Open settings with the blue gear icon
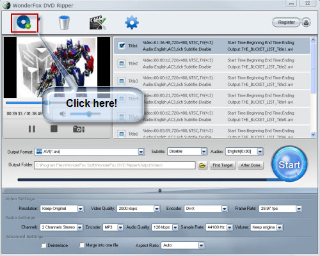 click(132, 22)
